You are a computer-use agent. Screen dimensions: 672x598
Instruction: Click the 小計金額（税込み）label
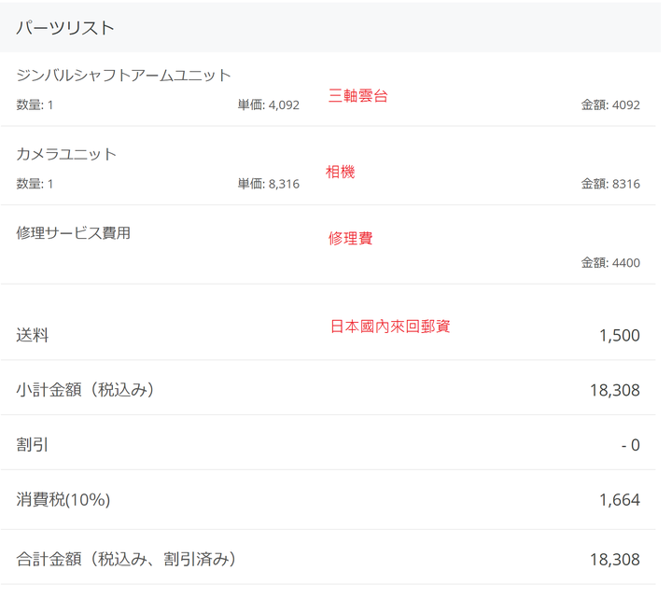tap(85, 390)
